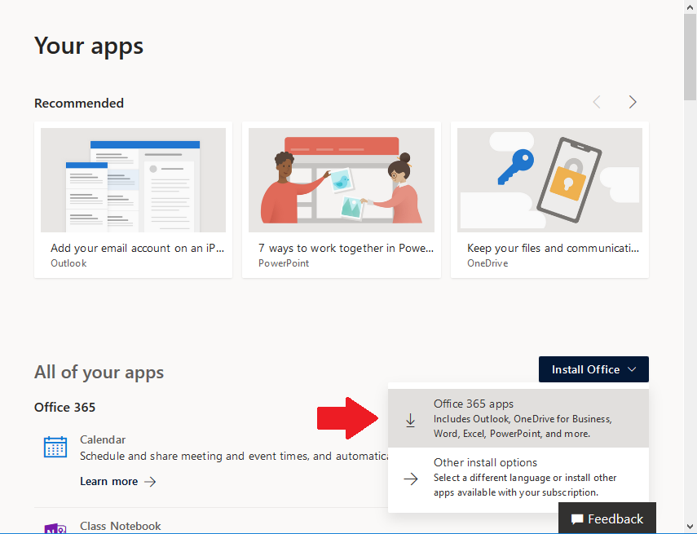
Task: Click the scrollbar up arrow
Action: (690, 7)
